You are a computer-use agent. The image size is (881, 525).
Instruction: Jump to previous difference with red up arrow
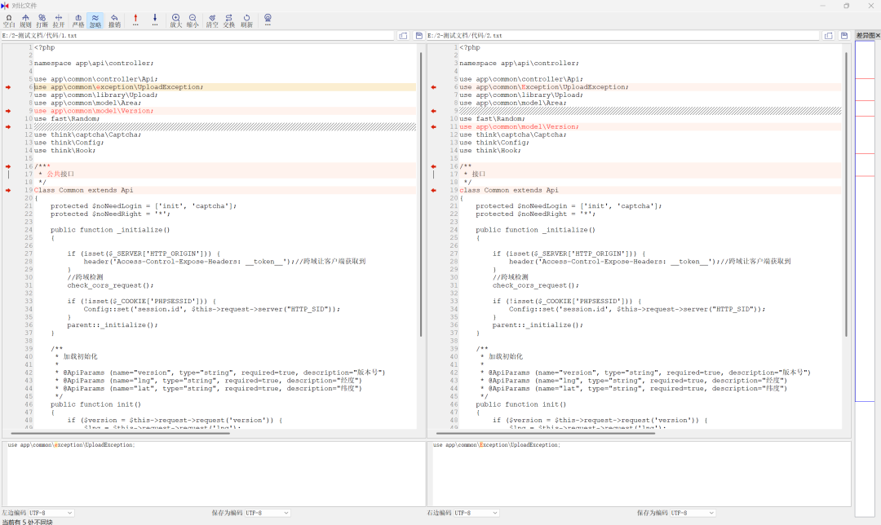(x=135, y=20)
